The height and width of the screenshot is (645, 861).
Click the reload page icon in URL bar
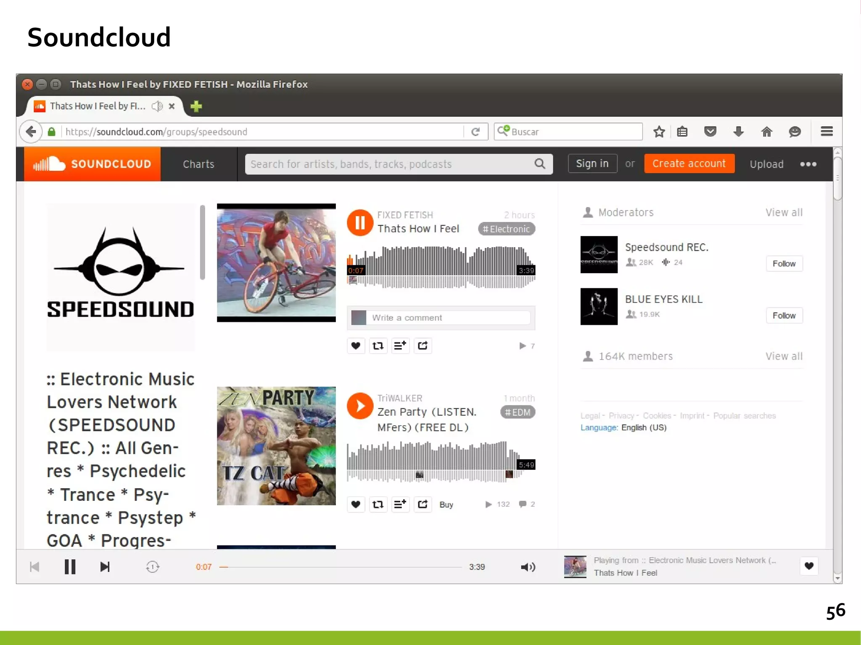tap(475, 132)
